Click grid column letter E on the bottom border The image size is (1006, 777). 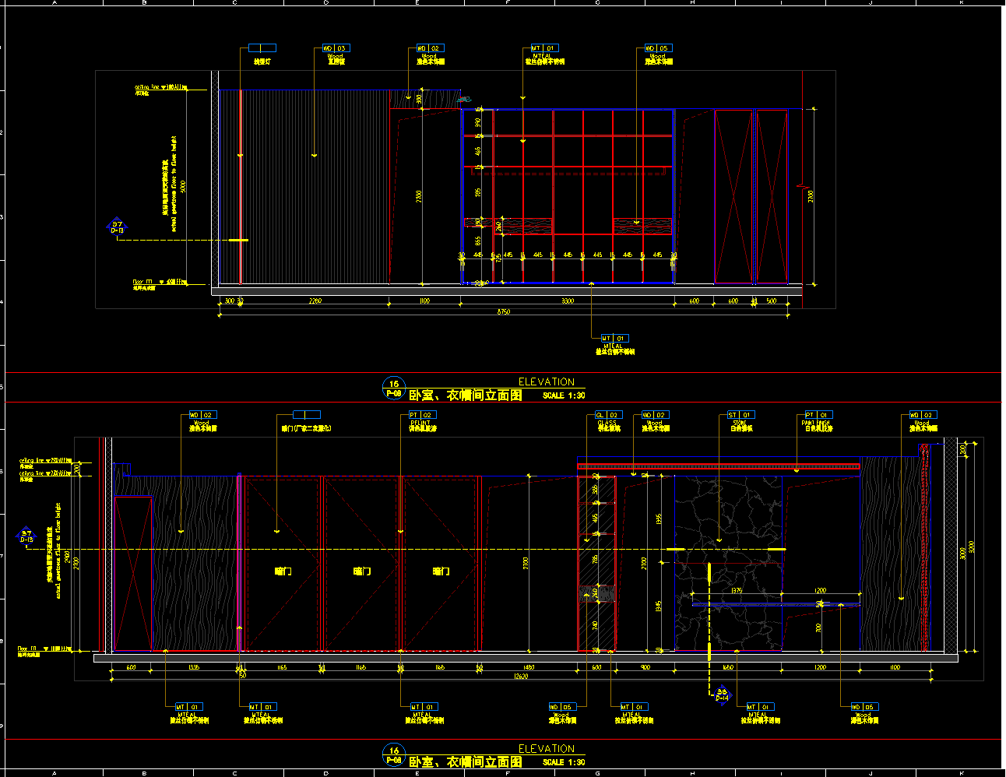[417, 773]
